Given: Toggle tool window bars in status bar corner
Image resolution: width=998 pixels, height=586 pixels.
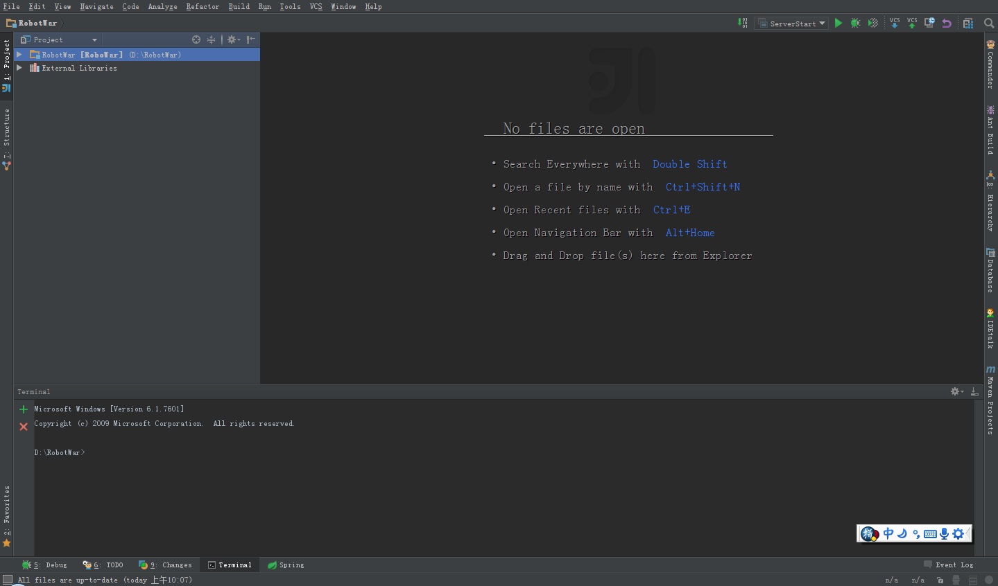Looking at the screenshot, I should coord(8,580).
